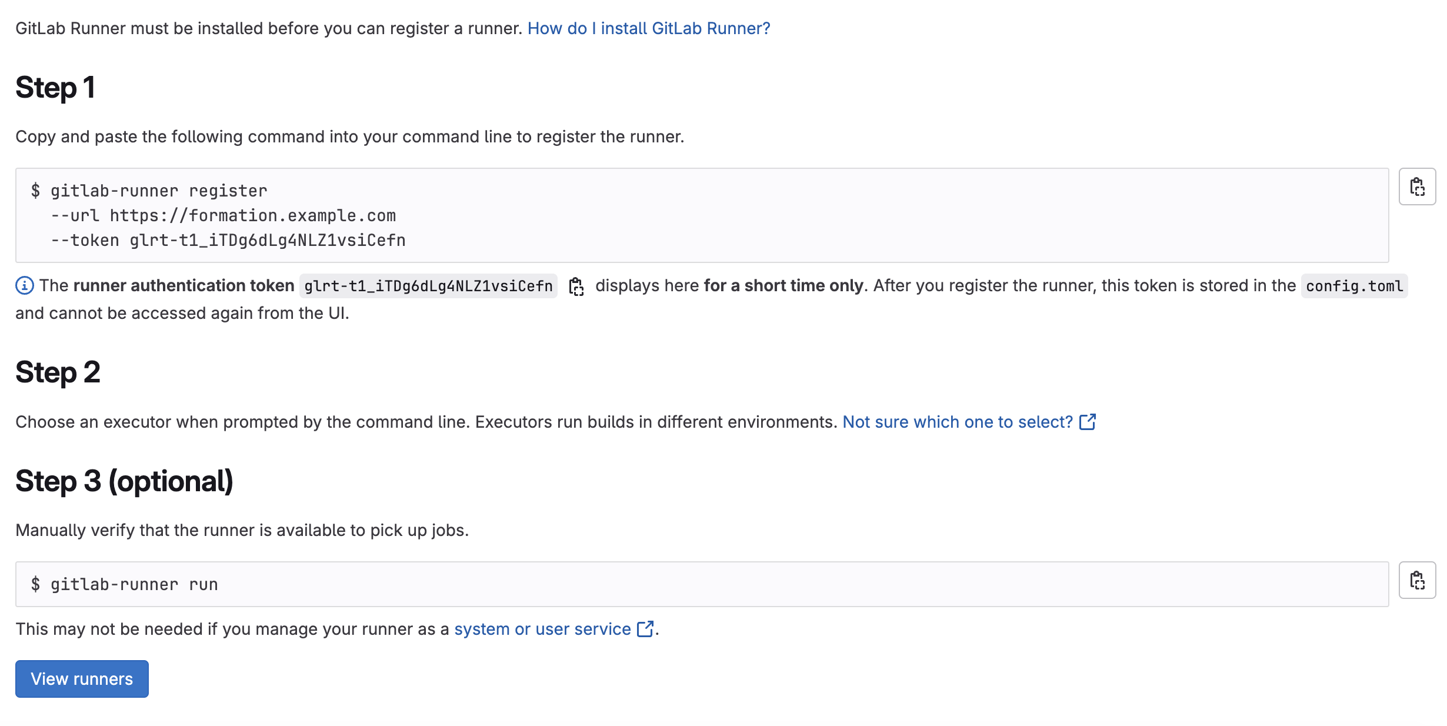Click the config.toml code label

click(x=1354, y=286)
